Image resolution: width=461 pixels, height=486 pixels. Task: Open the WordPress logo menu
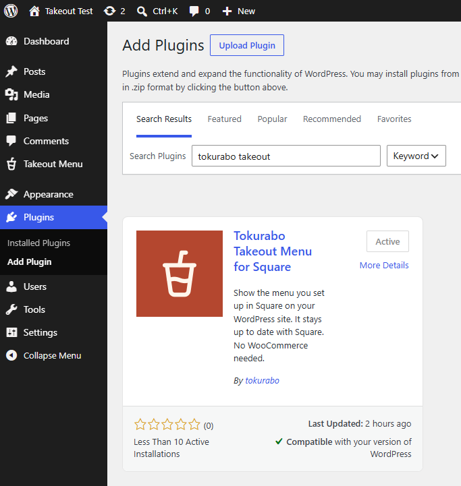11,11
